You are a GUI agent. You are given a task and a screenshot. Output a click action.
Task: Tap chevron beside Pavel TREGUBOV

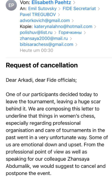[x=59, y=15]
